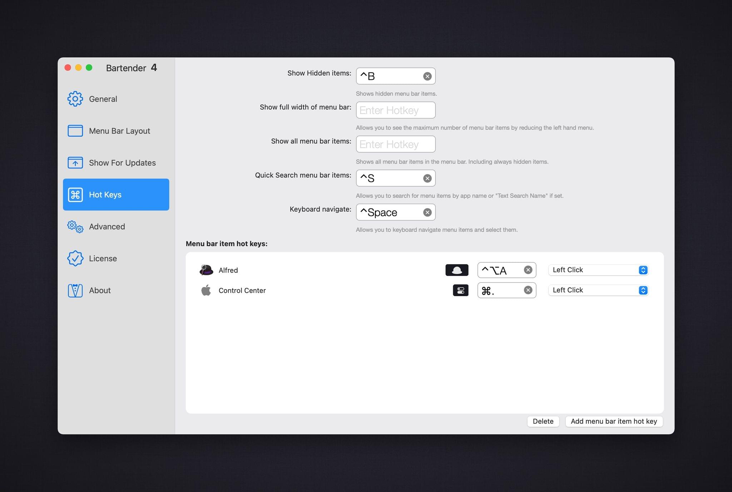Open Left Click dropdown for Control Center
Screen dimensions: 732x492
pyautogui.click(x=598, y=290)
